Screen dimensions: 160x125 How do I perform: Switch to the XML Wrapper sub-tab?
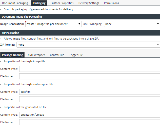(36, 55)
